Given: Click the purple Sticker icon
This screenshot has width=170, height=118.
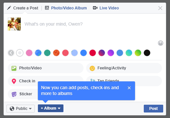Looking at the screenshot, I should (x=14, y=94).
